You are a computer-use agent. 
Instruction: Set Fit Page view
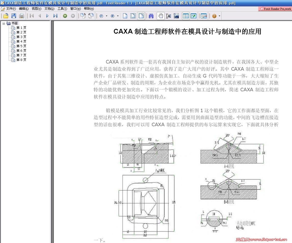click(133, 16)
